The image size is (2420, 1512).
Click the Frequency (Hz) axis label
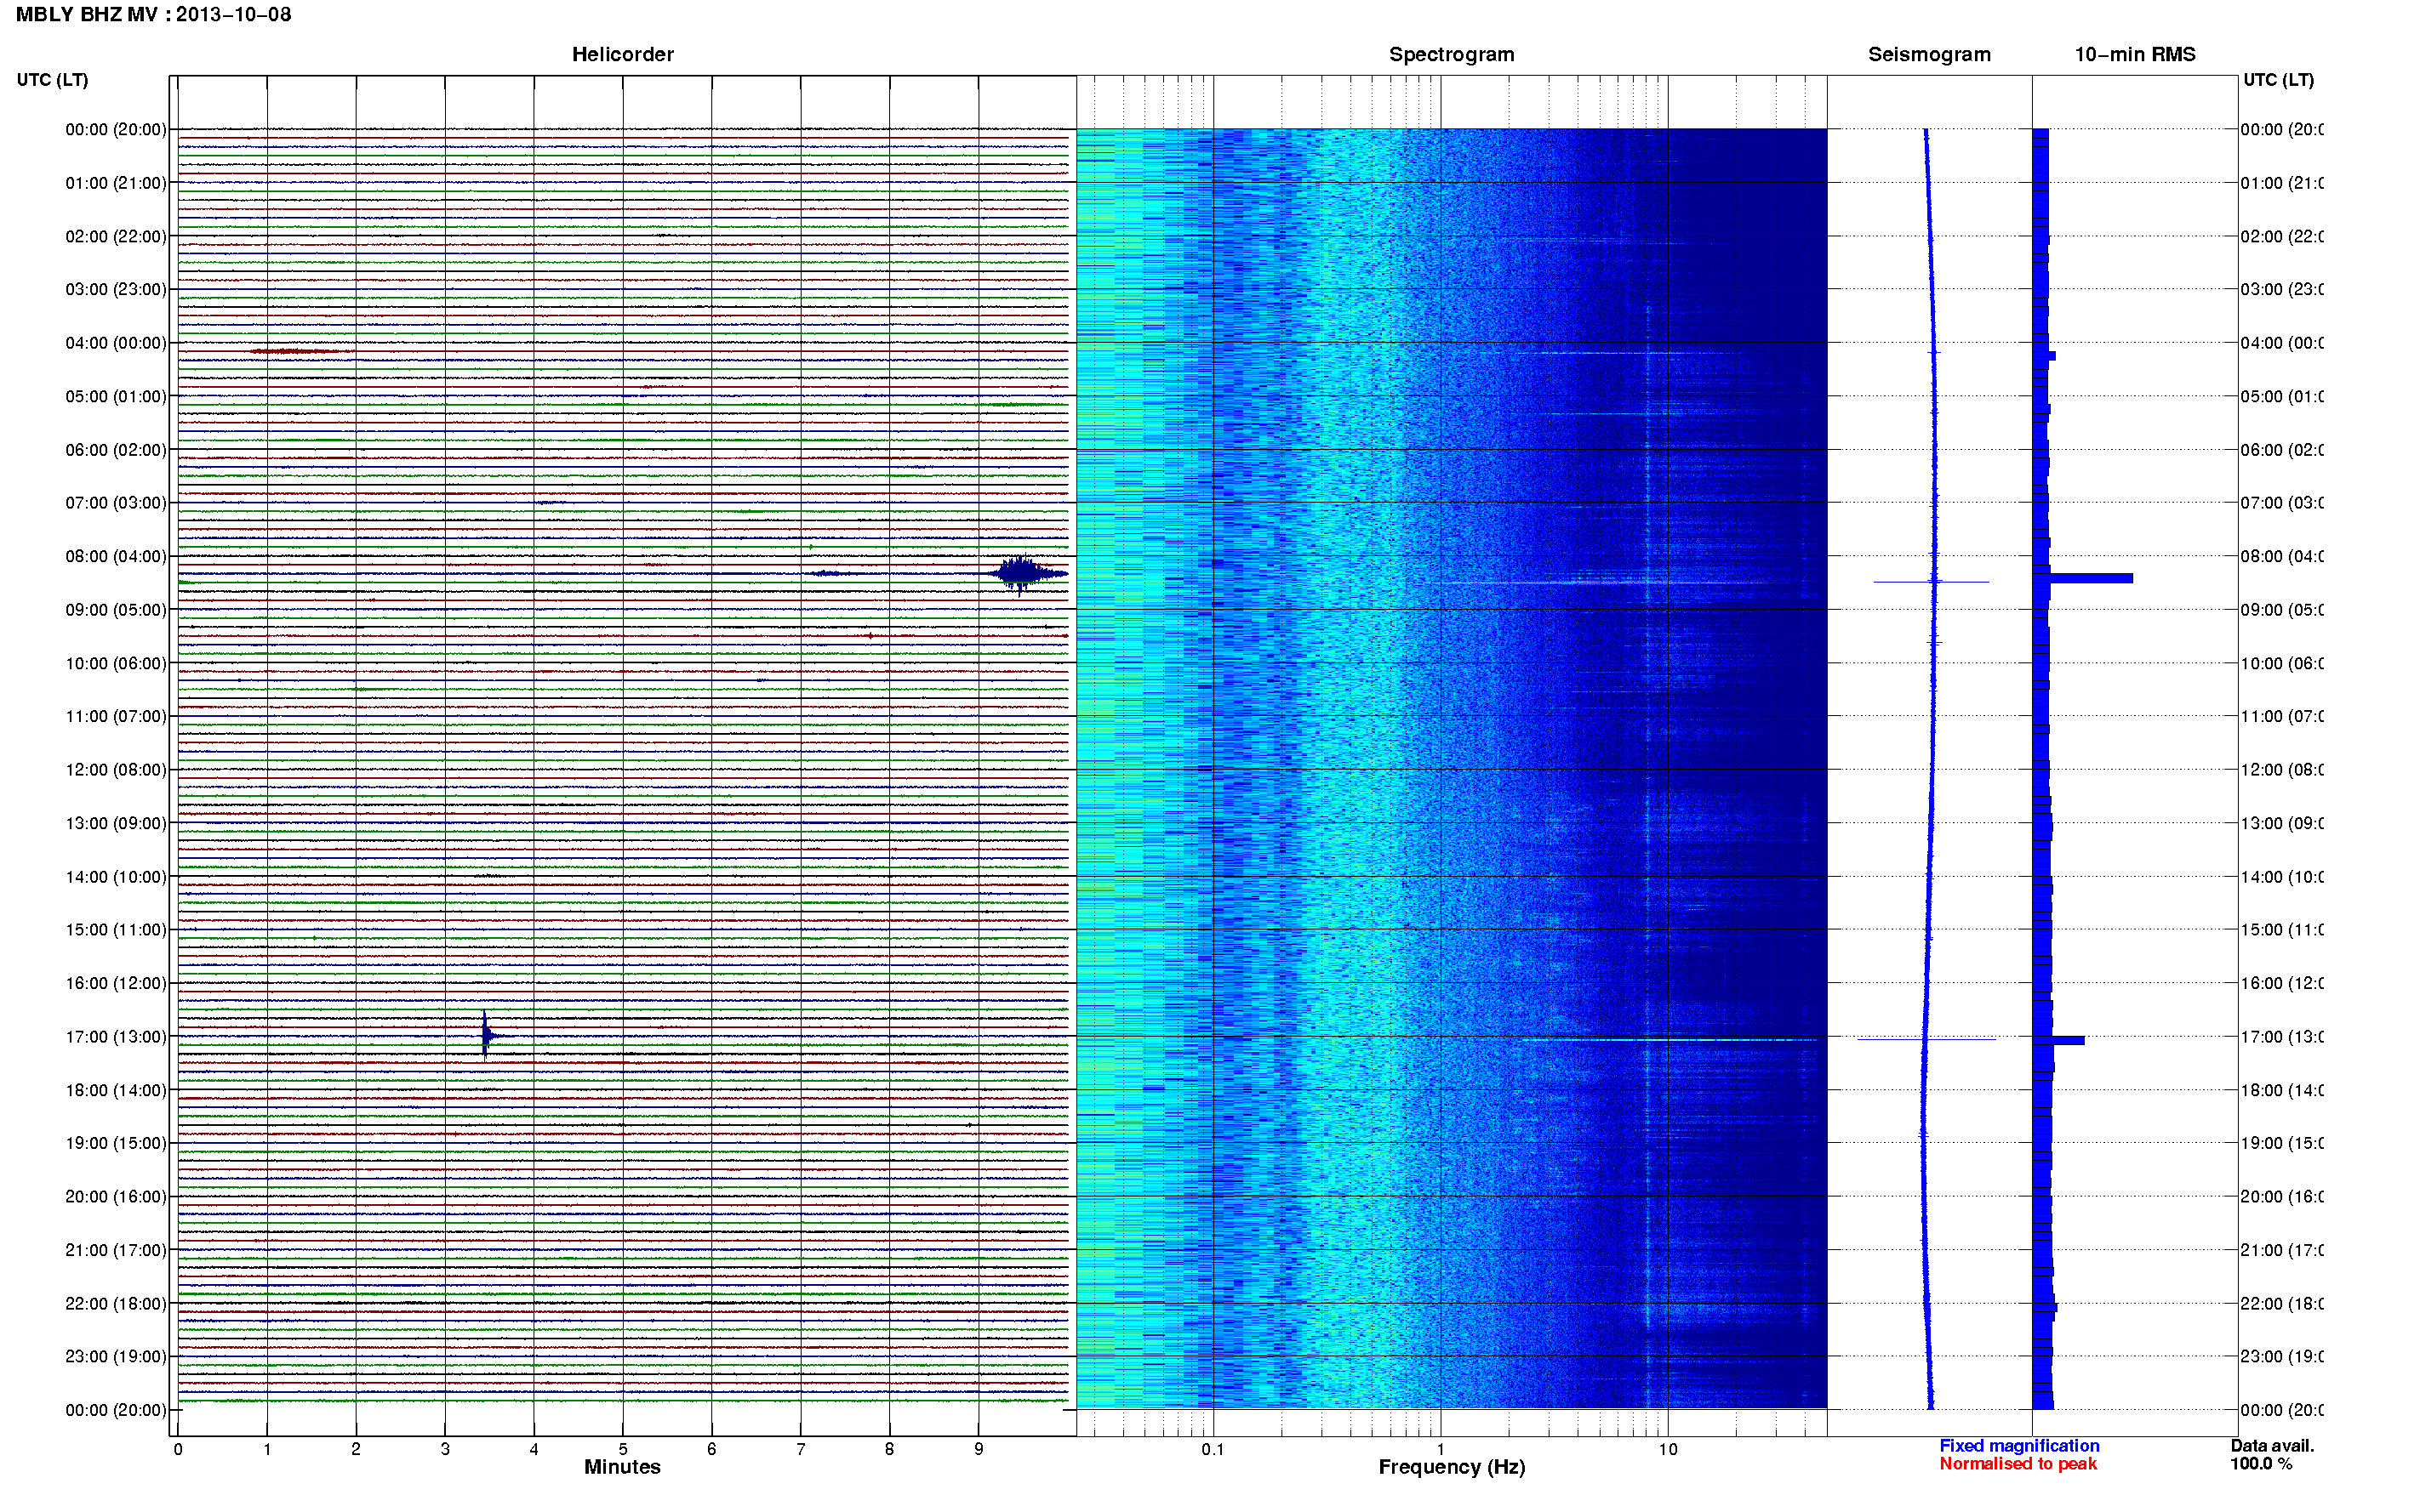tap(1452, 1467)
